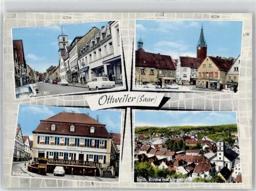Click the white car in the street photo
This screenshot has width=256, height=191.
101,83
